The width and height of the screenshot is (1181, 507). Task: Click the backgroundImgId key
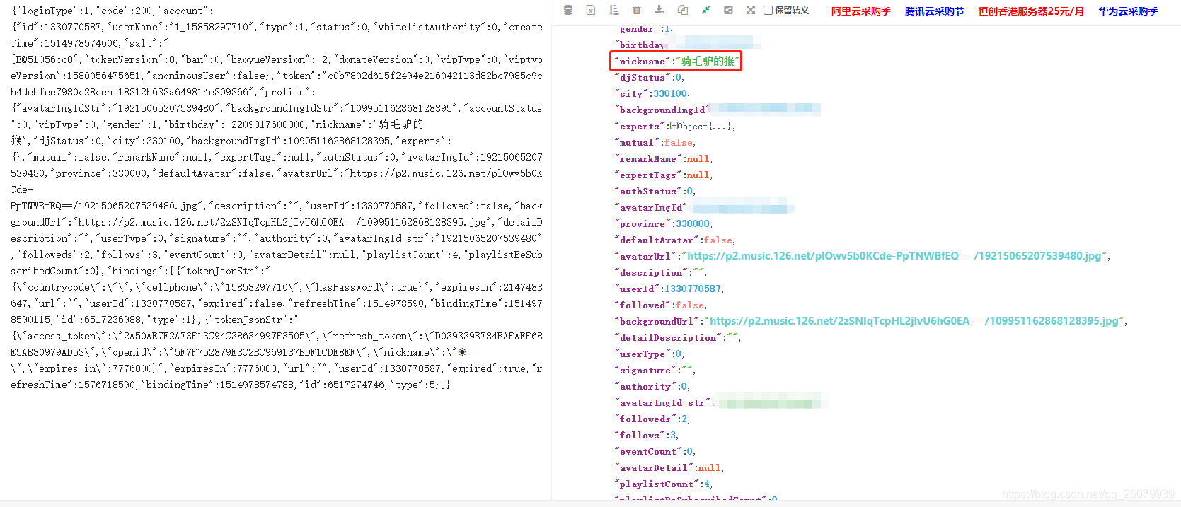point(662,110)
